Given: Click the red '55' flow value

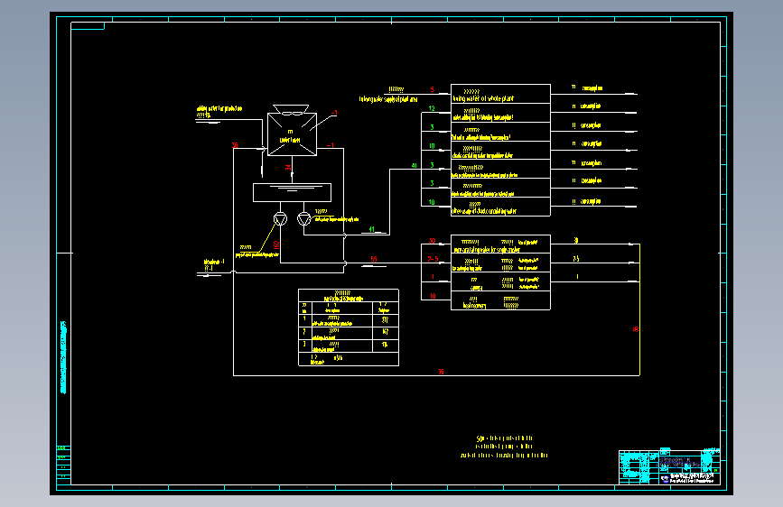Looking at the screenshot, I should pos(374,259).
